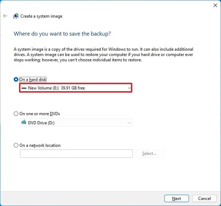
Task: Choose the 'On one or more DVDs' radio button
Action: [x=16, y=114]
